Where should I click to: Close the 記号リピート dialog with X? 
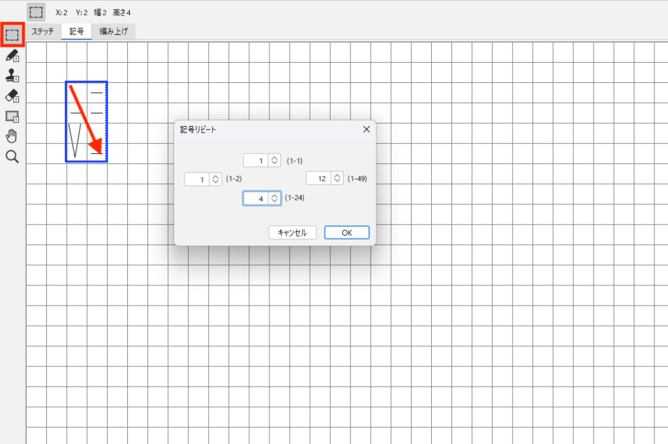367,129
